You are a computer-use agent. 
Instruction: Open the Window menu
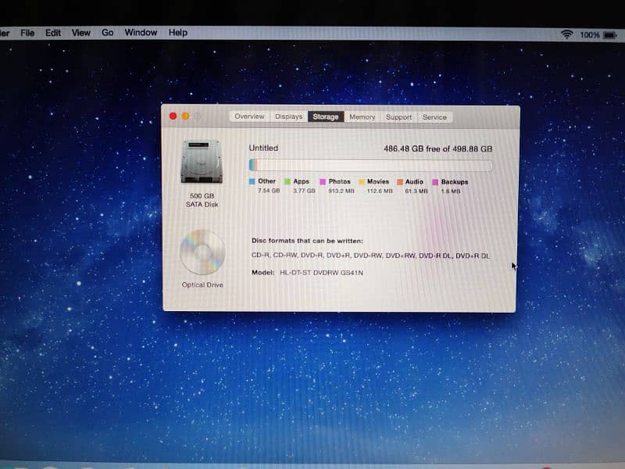tap(141, 33)
